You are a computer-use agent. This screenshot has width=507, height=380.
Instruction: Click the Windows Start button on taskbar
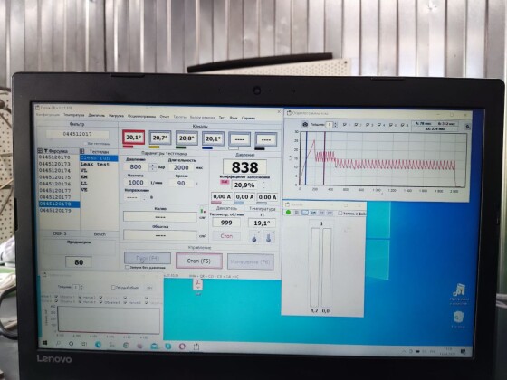tap(44, 343)
